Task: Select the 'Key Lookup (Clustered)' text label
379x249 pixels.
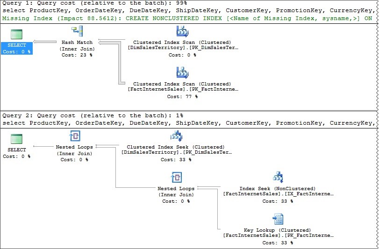Action: coord(277,230)
